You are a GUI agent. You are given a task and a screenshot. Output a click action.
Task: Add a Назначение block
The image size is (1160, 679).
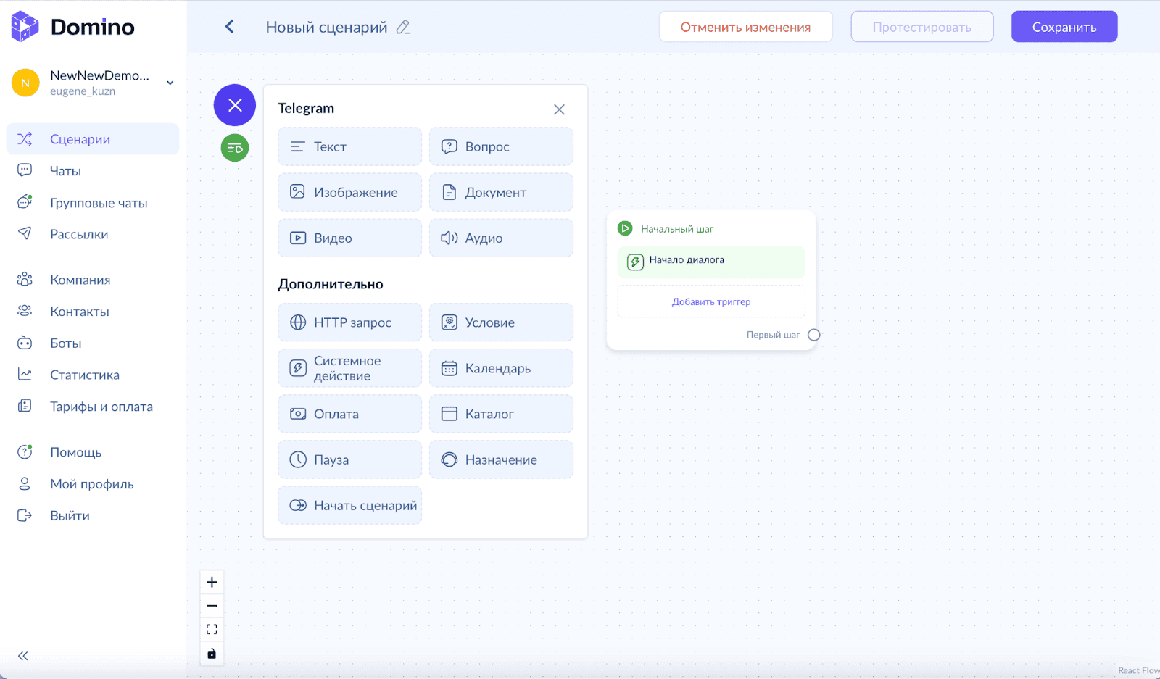point(501,459)
